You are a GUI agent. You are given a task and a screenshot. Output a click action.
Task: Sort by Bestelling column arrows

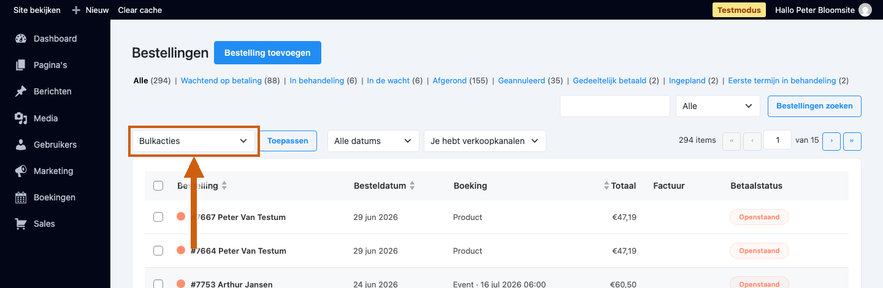[224, 186]
